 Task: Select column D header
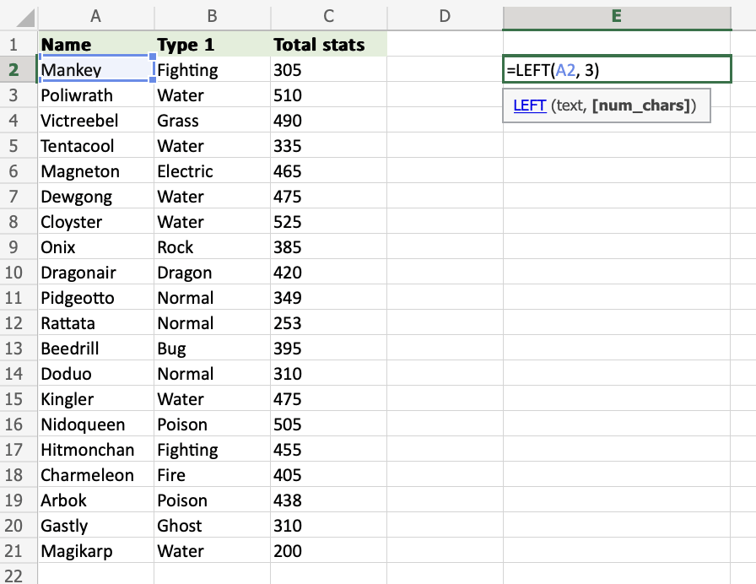[x=445, y=16]
